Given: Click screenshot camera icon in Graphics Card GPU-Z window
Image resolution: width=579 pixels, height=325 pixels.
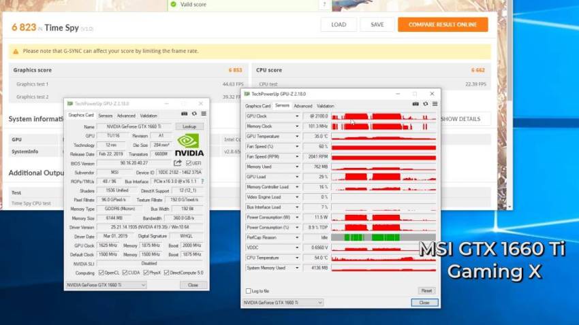Looking at the screenshot, I should 185,114.
